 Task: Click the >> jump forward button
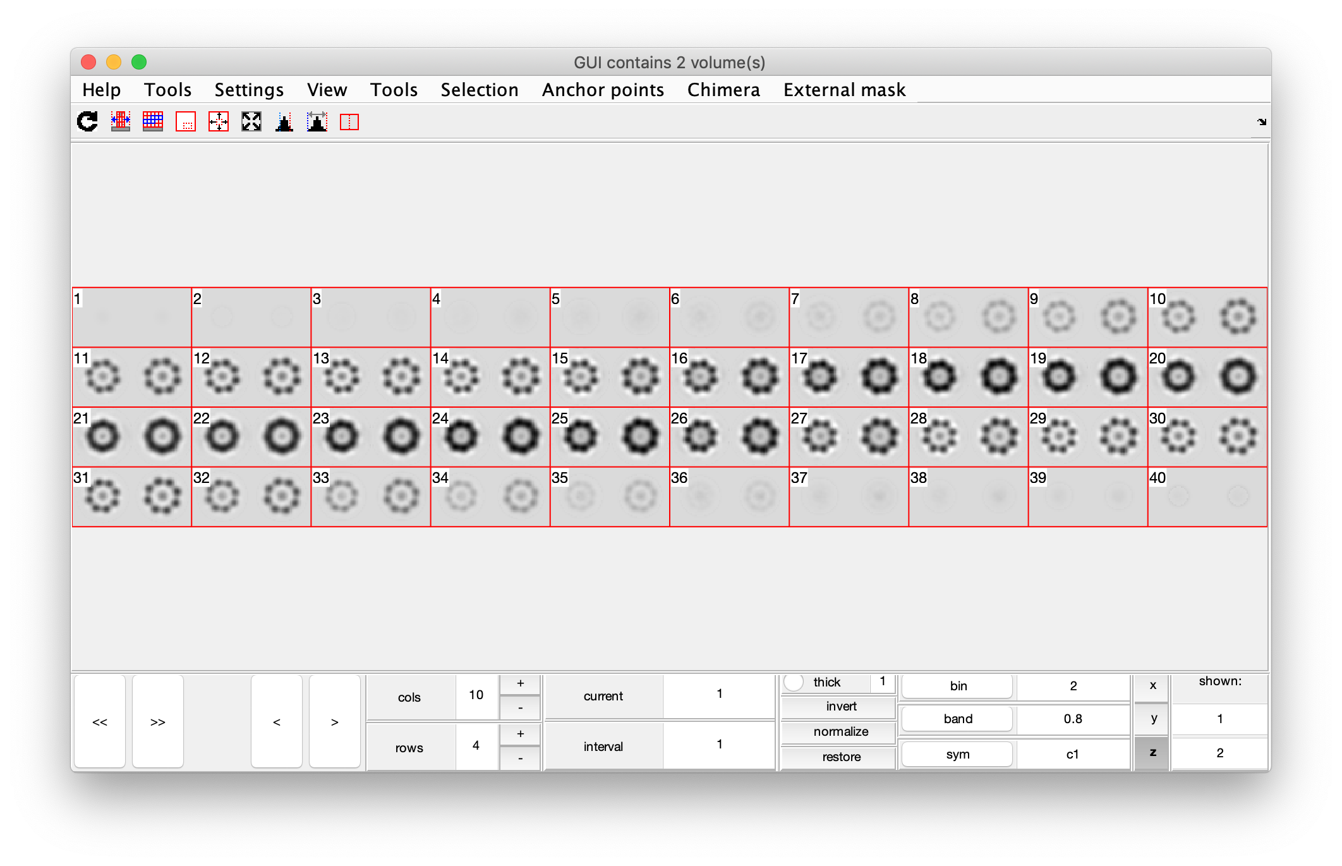[x=158, y=722]
